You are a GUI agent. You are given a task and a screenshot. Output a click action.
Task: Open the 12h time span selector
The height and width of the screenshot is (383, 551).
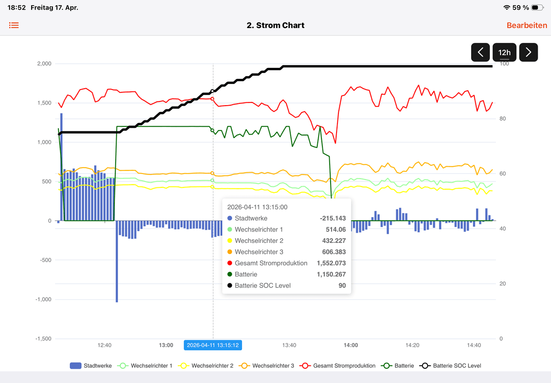pyautogui.click(x=505, y=52)
